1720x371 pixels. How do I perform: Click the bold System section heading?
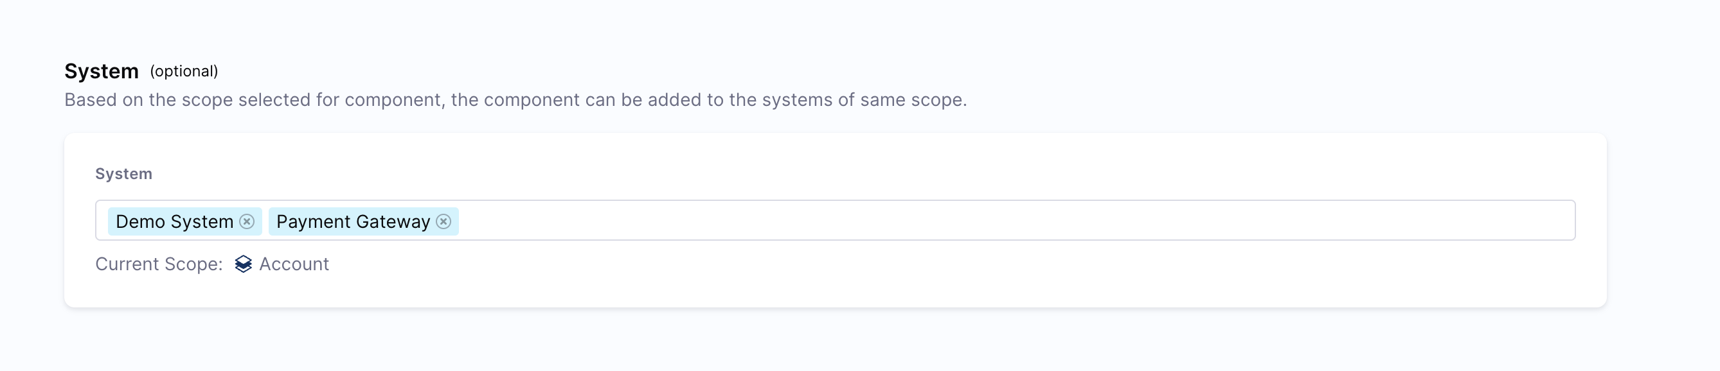[x=102, y=71]
